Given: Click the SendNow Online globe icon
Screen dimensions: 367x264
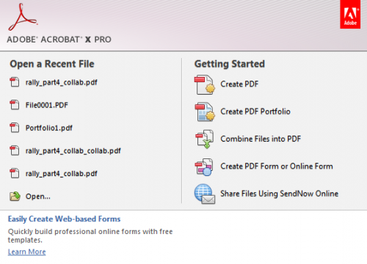Looking at the screenshot, I should point(205,194).
